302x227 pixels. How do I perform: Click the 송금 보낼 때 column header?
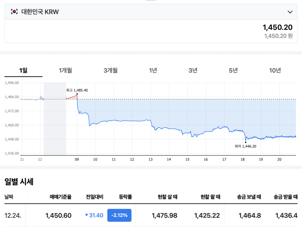(249, 197)
